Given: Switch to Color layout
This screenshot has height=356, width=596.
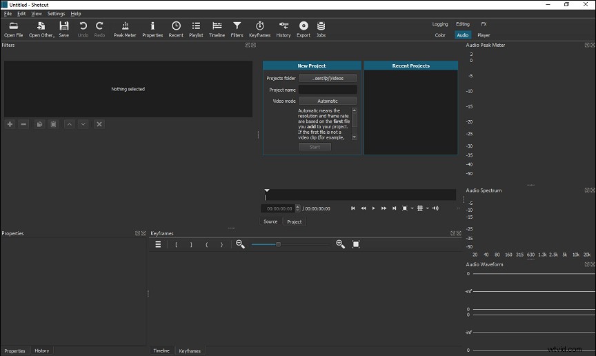Looking at the screenshot, I should tap(440, 35).
